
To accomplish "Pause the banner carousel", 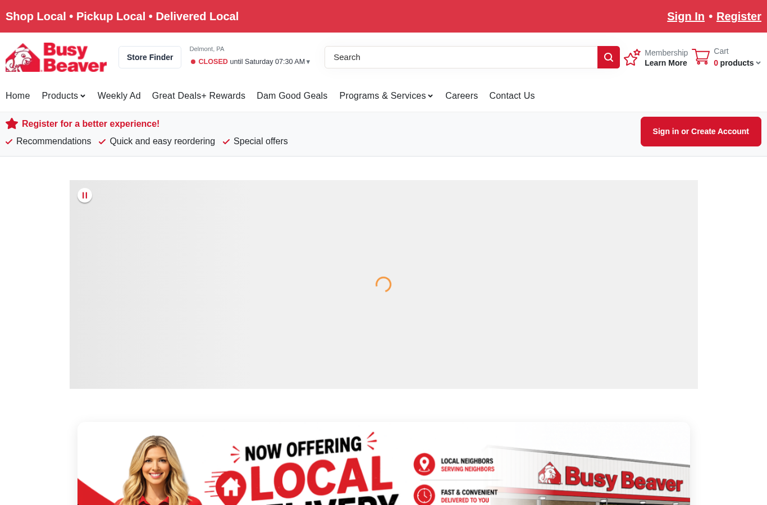I will coord(85,195).
